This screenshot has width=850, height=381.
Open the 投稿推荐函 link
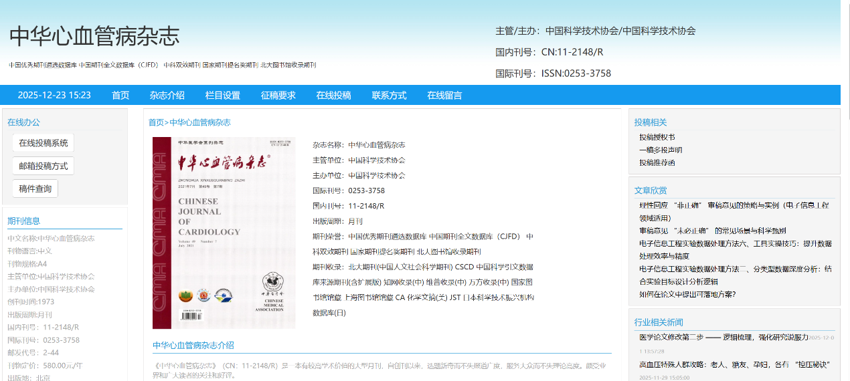657,162
